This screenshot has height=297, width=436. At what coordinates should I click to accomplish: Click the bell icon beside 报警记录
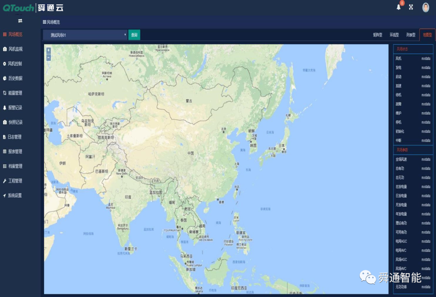(5, 108)
